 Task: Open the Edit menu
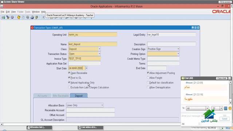point(8,12)
